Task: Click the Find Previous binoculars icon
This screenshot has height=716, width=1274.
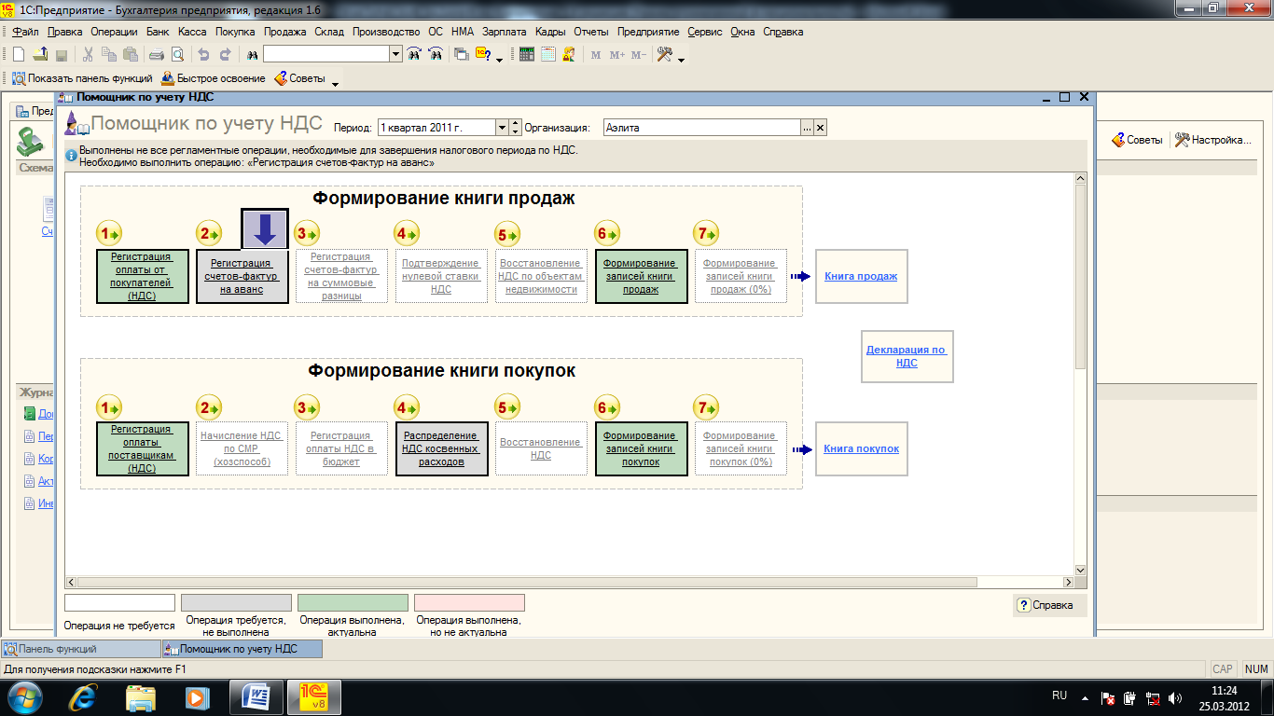Action: [x=435, y=54]
